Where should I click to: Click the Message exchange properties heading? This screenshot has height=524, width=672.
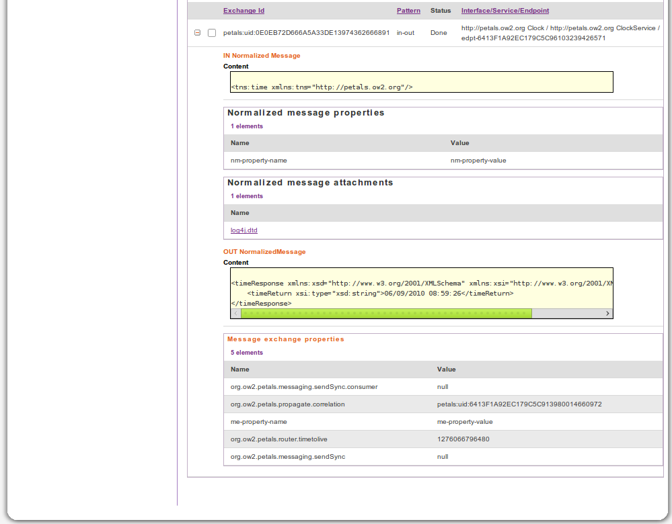pyautogui.click(x=285, y=339)
